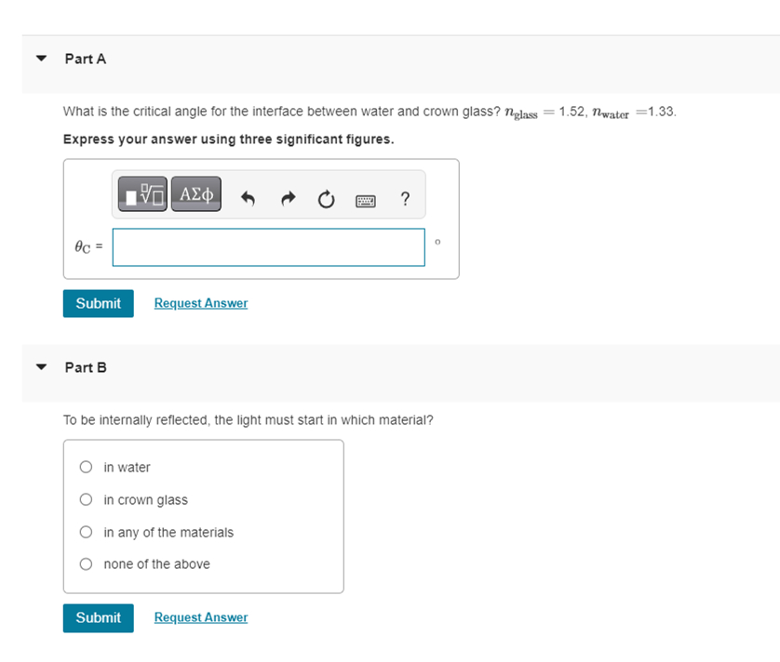The image size is (780, 662).
Task: Click Request Answer under Part A
Action: [x=200, y=303]
